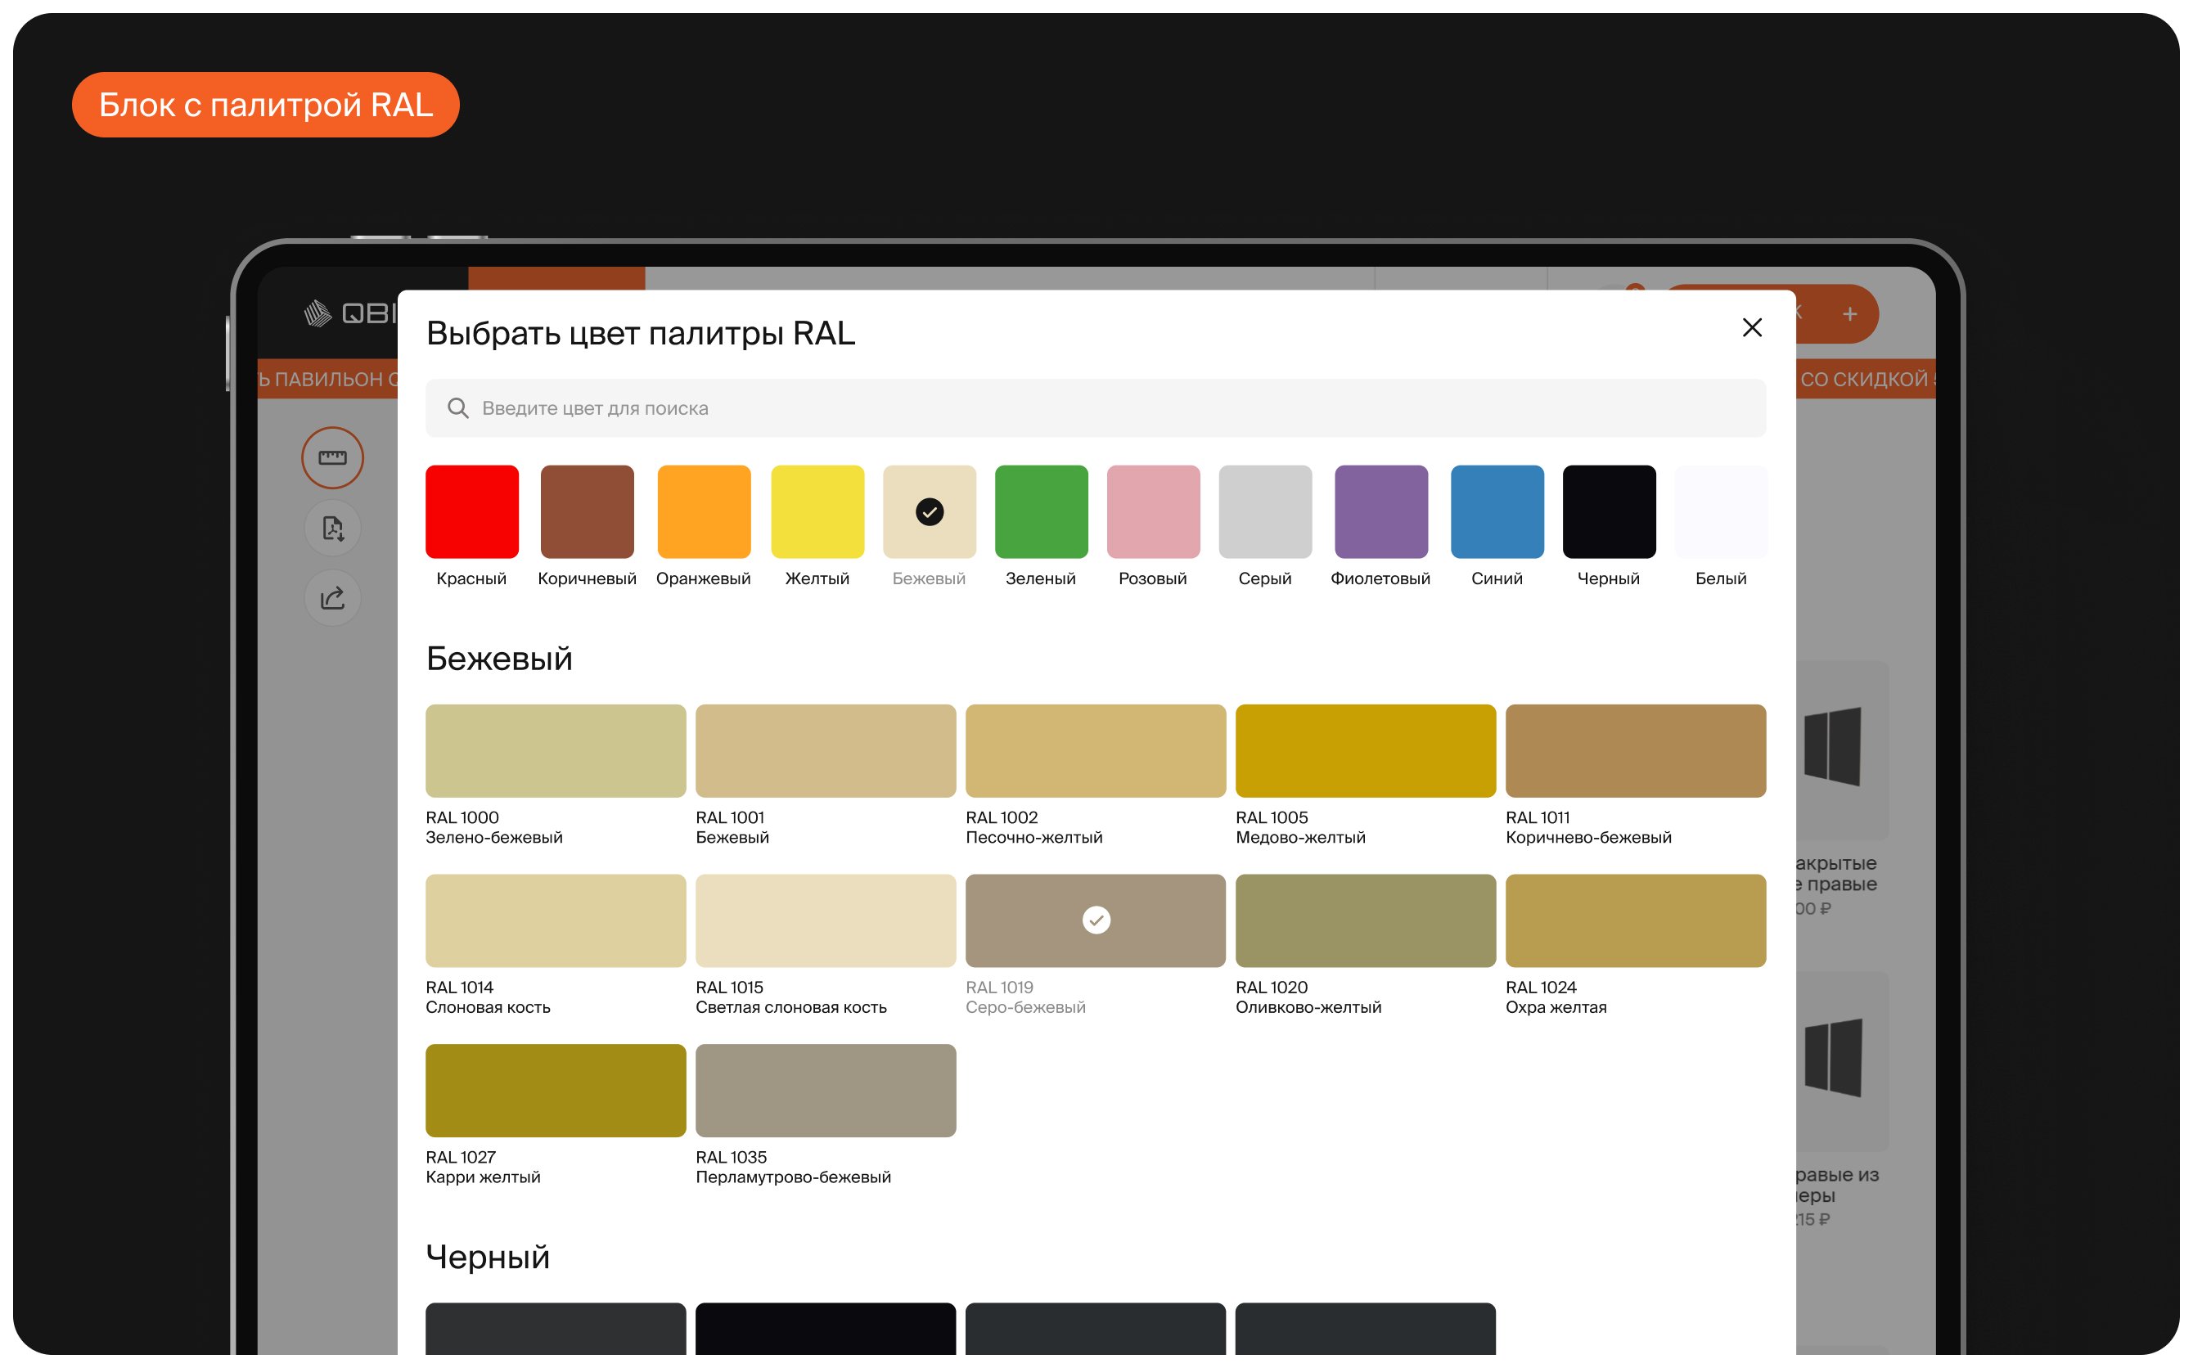Click the color search input field
The height and width of the screenshot is (1368, 2193).
[1095, 408]
